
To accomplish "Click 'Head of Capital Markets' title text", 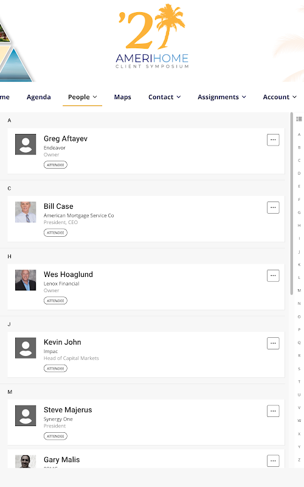I will 71,358.
